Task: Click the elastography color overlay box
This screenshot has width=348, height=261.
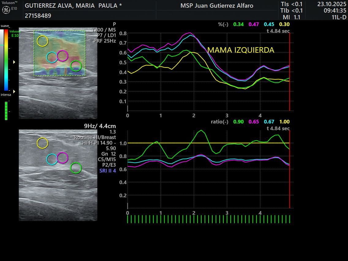Action: (x=60, y=53)
